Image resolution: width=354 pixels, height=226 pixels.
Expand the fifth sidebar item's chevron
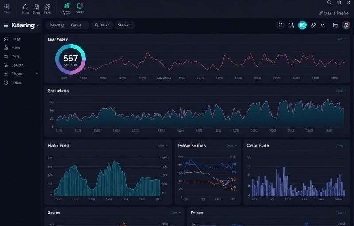37,74
